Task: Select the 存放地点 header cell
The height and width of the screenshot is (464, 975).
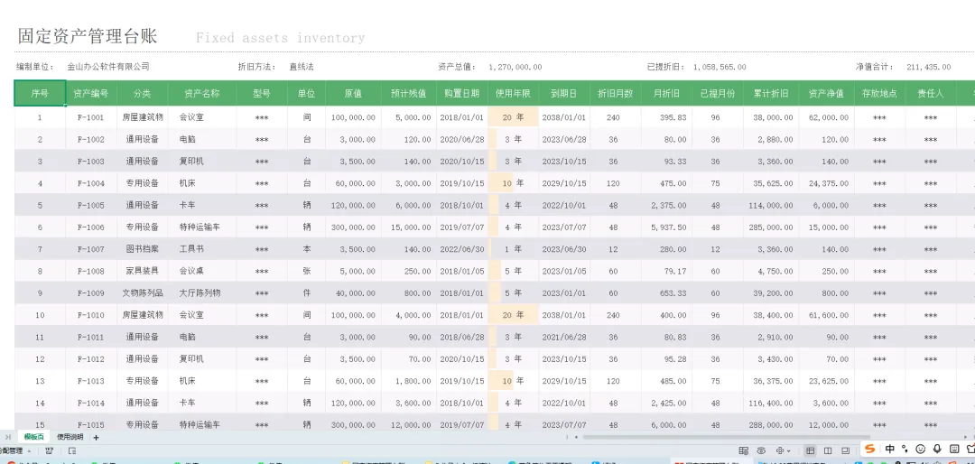Action: point(879,93)
